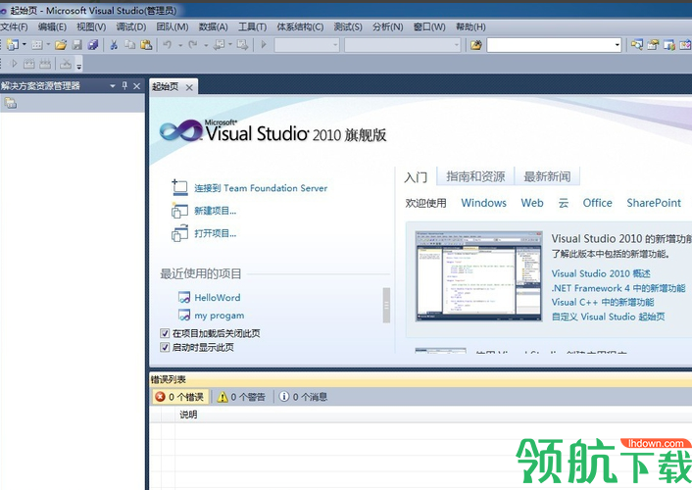Open the solution platforms combo box
The height and width of the screenshot is (490, 692).
(x=403, y=44)
